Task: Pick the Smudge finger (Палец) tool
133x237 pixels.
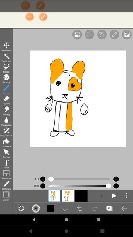Action: pos(6,111)
